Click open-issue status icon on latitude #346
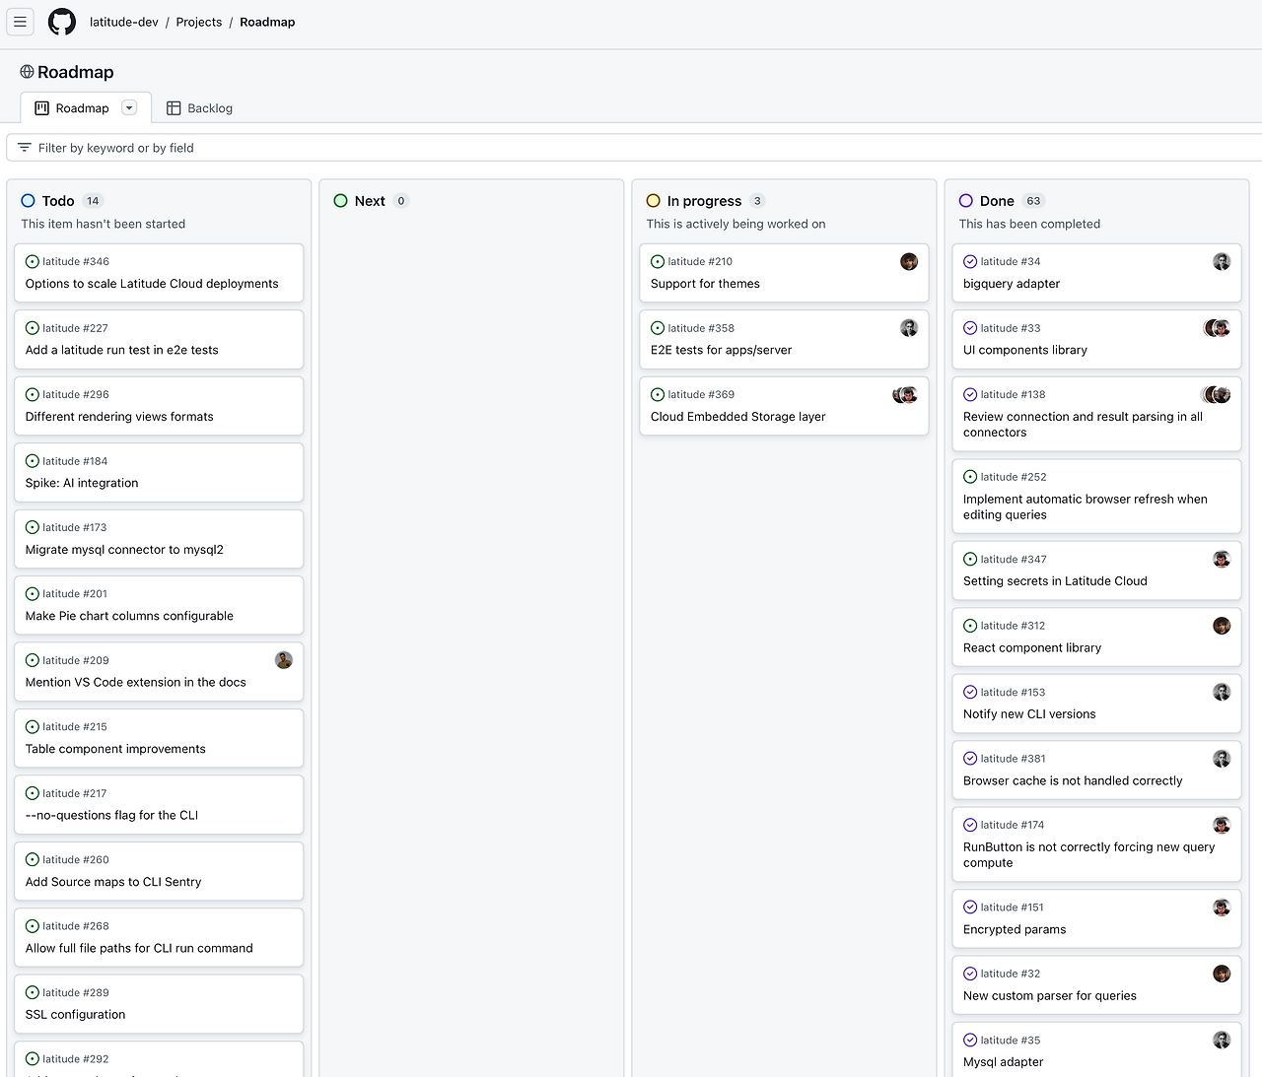This screenshot has height=1077, width=1262. [x=33, y=261]
